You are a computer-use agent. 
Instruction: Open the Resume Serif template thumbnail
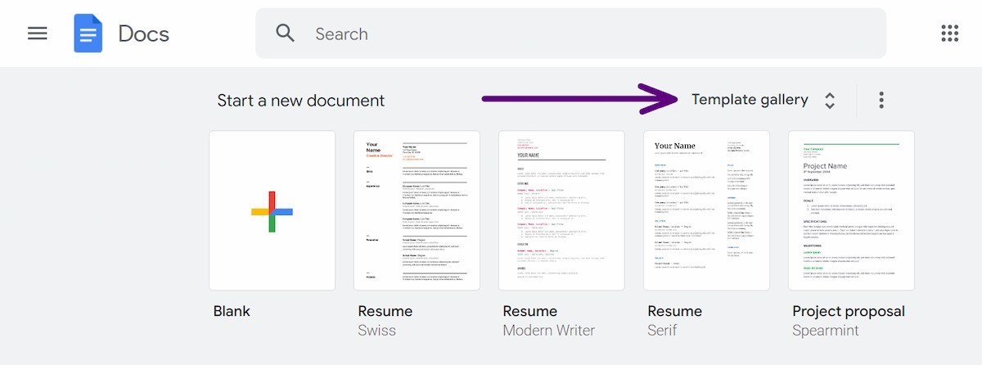(x=707, y=210)
